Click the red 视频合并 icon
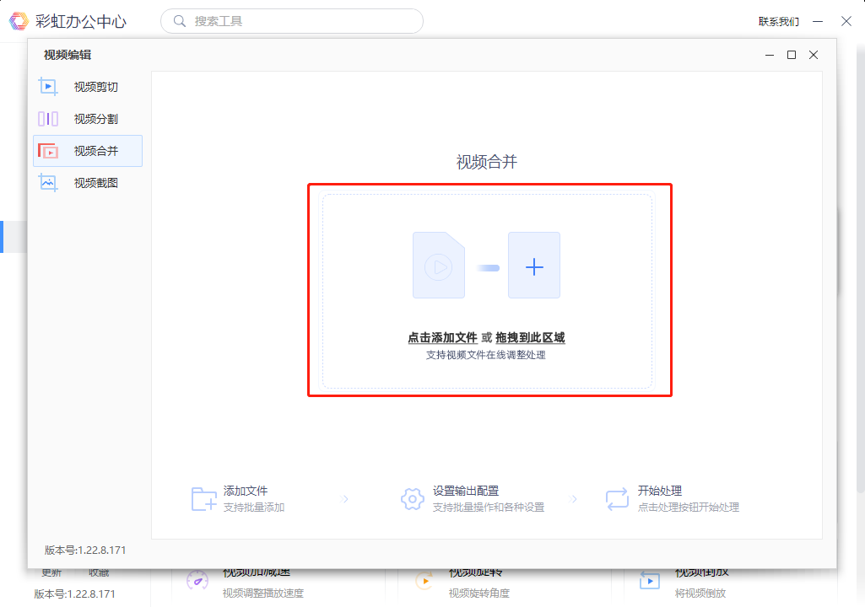 click(48, 151)
